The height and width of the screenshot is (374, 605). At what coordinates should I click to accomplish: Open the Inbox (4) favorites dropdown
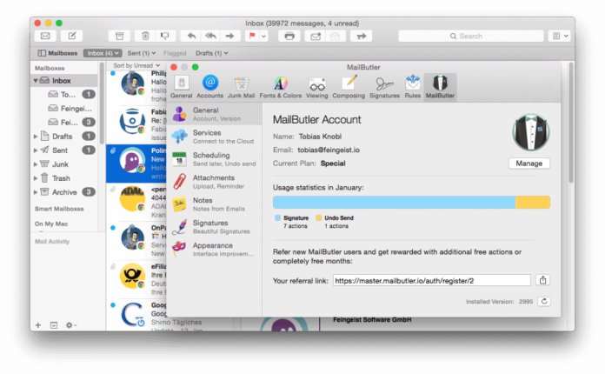[x=103, y=53]
